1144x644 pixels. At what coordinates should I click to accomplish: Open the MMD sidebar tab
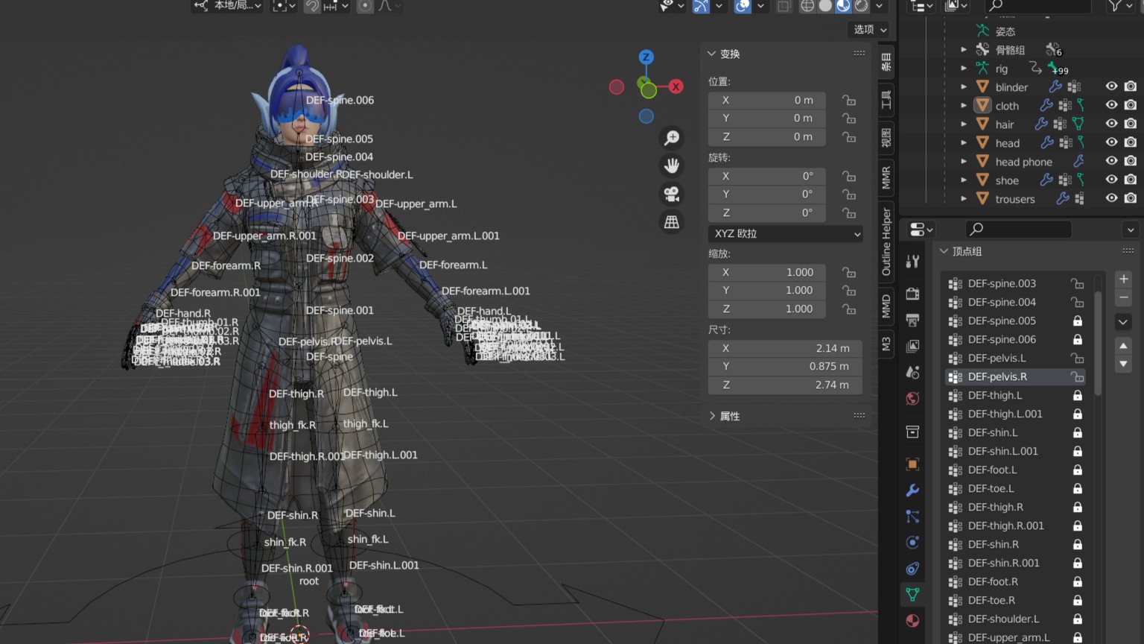coord(886,306)
